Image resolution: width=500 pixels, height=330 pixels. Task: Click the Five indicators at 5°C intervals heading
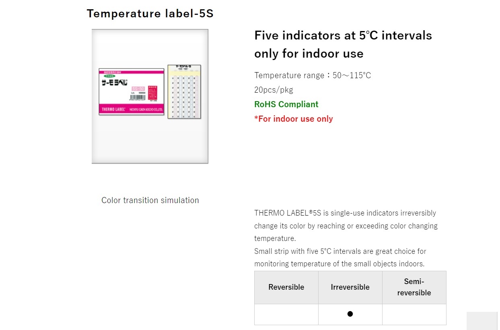click(343, 44)
